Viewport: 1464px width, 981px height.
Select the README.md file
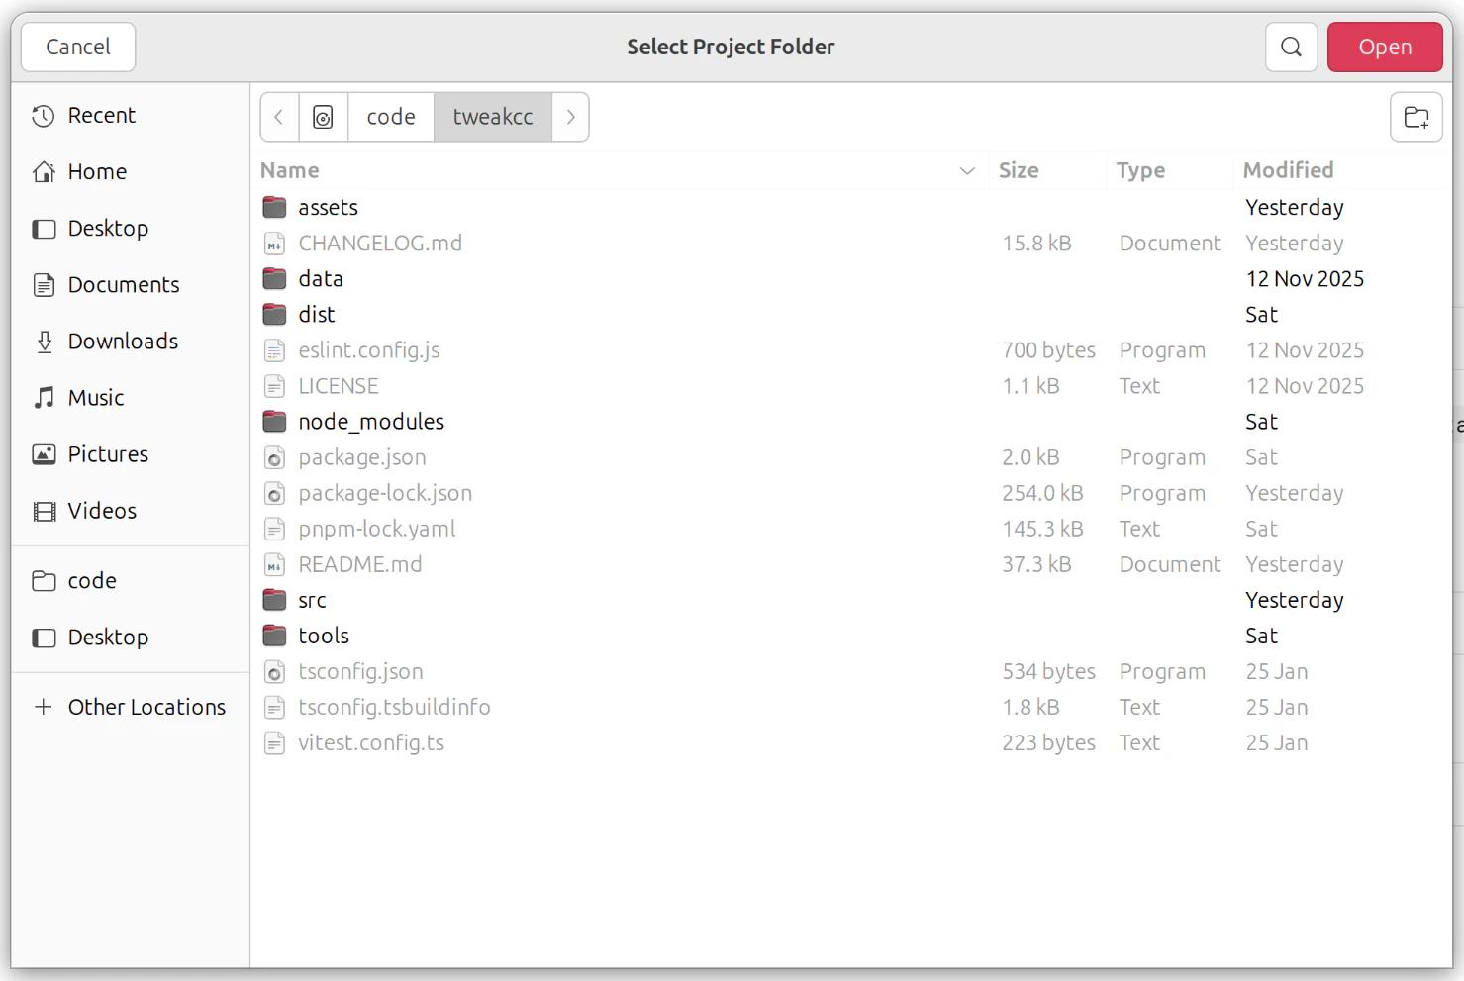pos(360,564)
